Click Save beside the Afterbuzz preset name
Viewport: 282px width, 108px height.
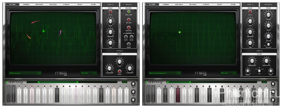pyautogui.click(x=39, y=73)
